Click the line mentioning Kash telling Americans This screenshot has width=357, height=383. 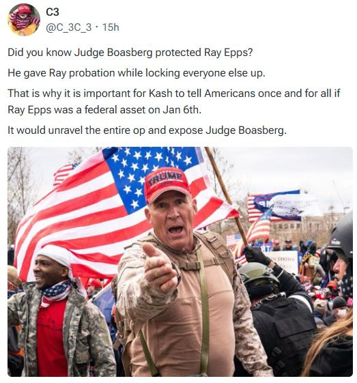(x=173, y=94)
